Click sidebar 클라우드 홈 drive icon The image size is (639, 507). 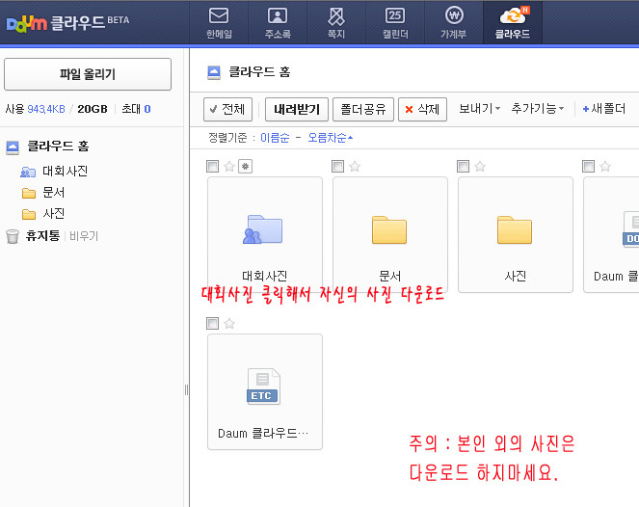pyautogui.click(x=13, y=147)
